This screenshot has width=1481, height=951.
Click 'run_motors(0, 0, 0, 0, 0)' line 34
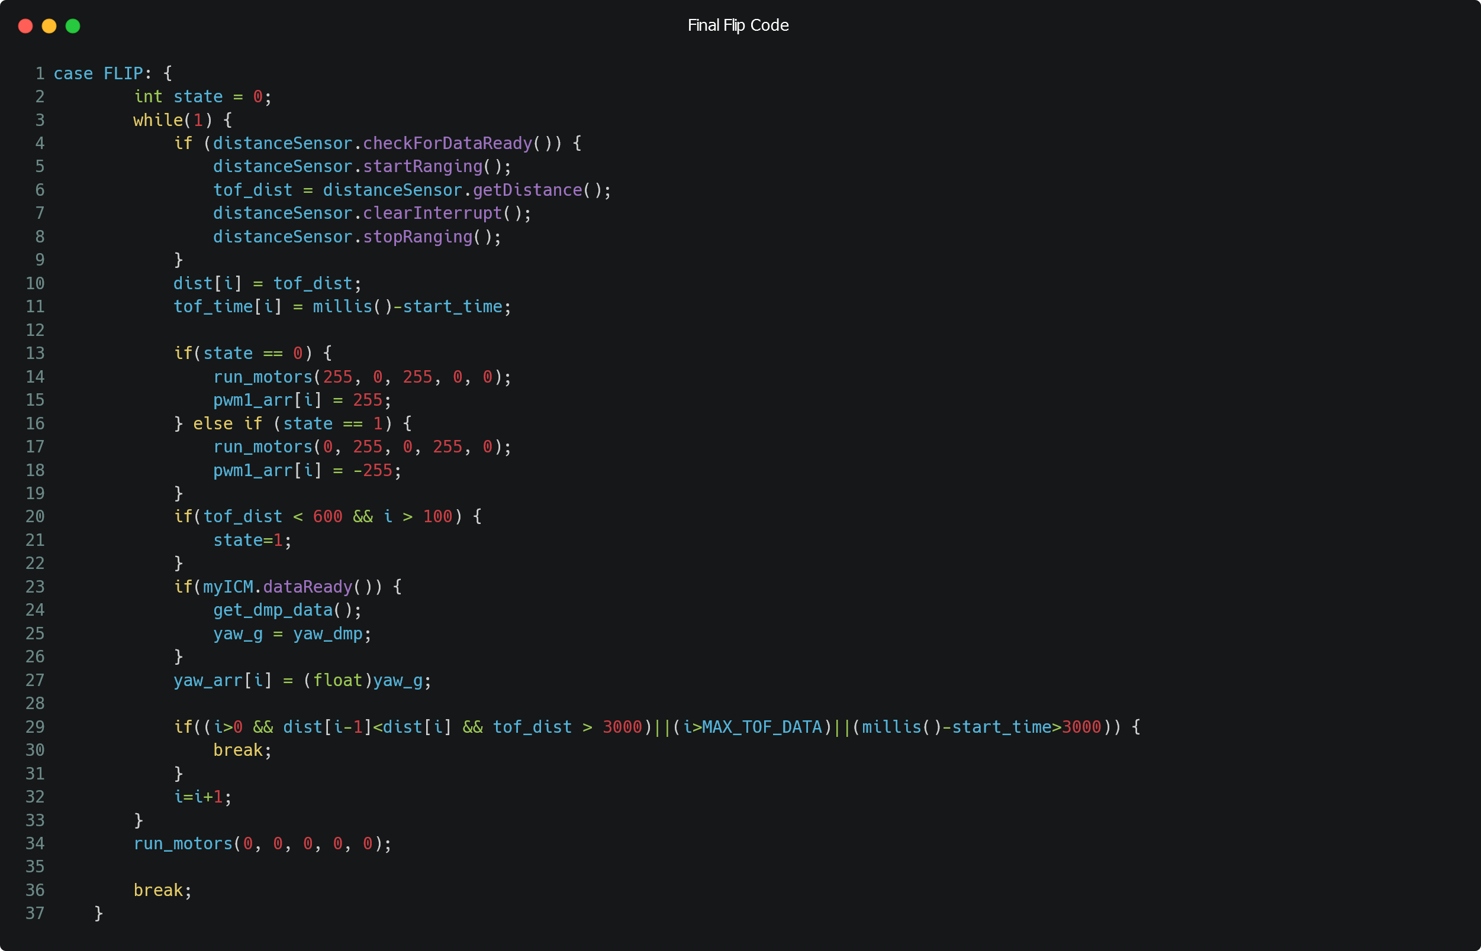coord(257,844)
